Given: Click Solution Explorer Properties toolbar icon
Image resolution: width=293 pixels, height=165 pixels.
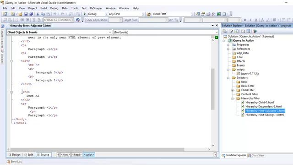Looking at the screenshot, I should coord(225,31).
